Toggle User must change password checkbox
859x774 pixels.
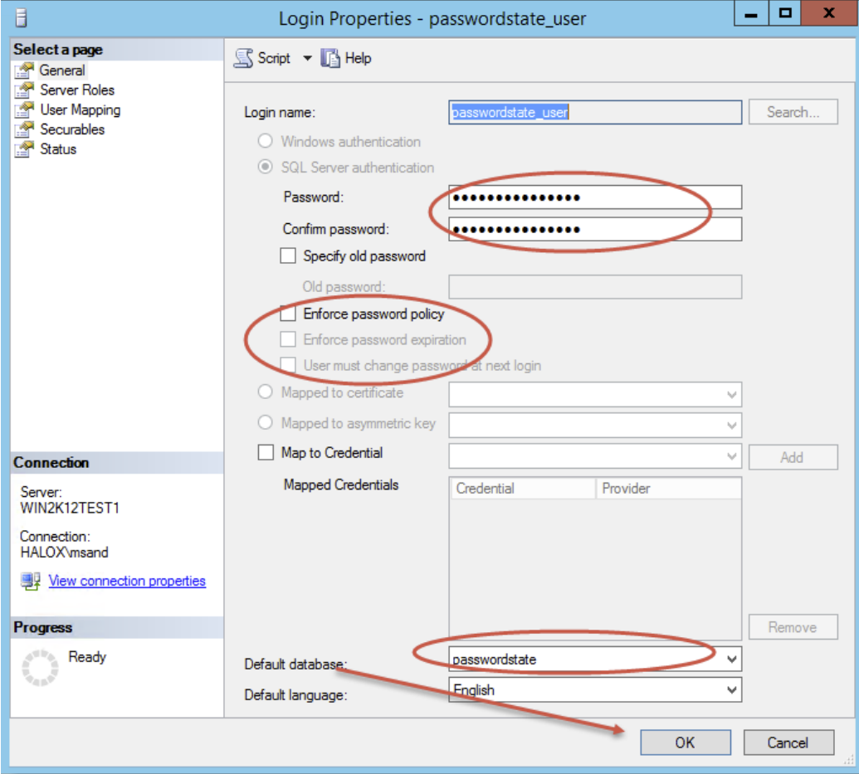pyautogui.click(x=288, y=365)
